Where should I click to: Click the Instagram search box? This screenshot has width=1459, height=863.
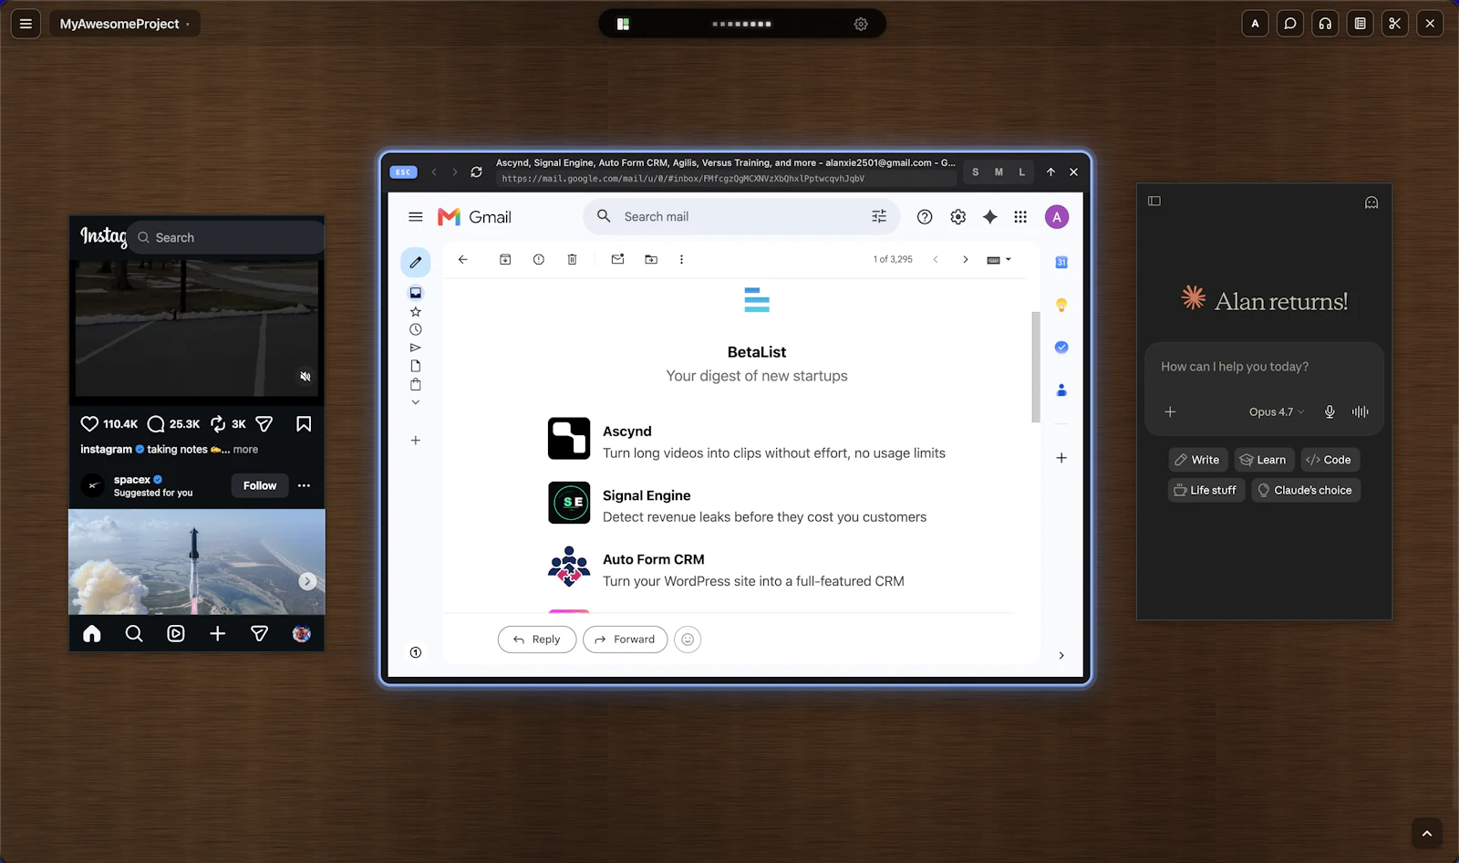pyautogui.click(x=226, y=237)
